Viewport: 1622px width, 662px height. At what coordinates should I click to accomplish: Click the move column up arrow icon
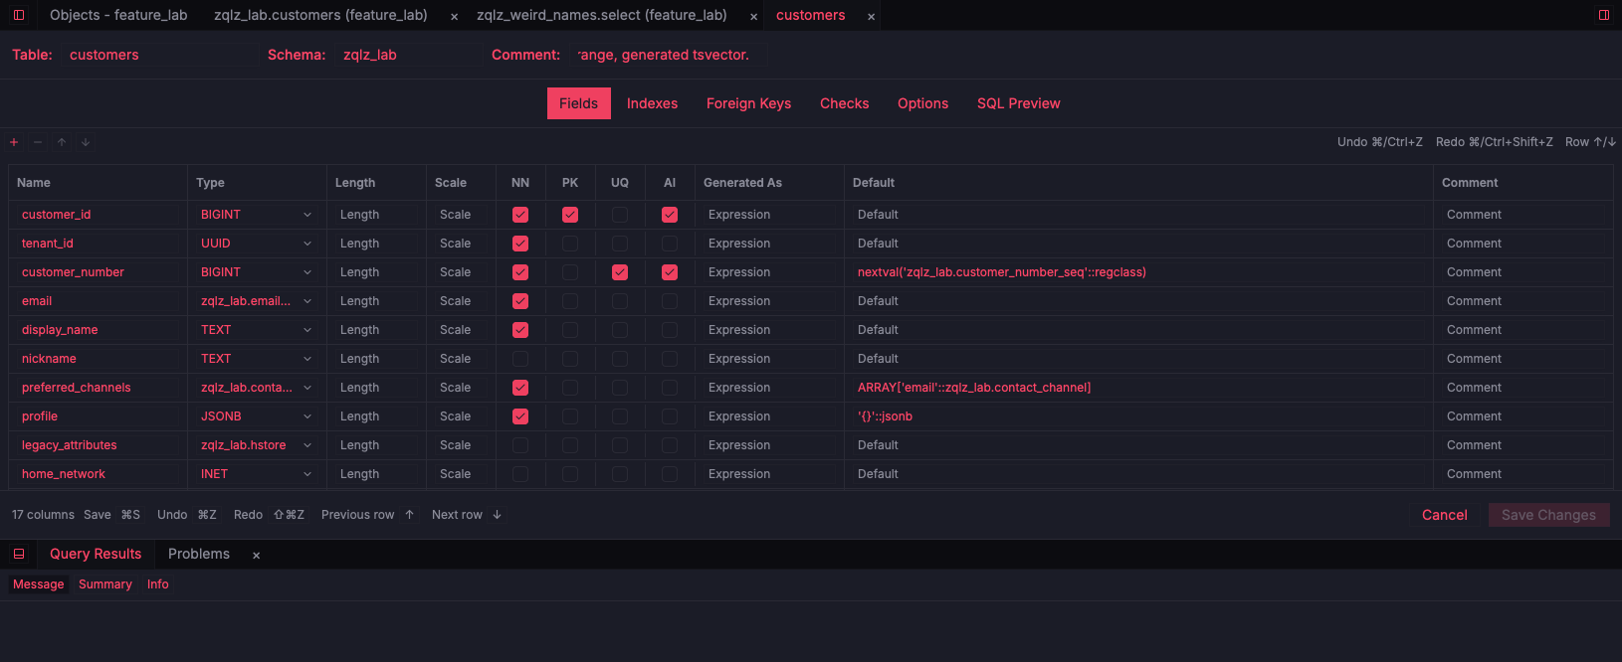62,142
